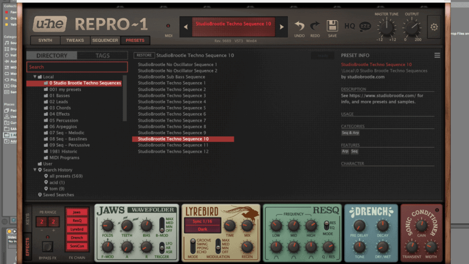Click the Restore button

pos(143,55)
